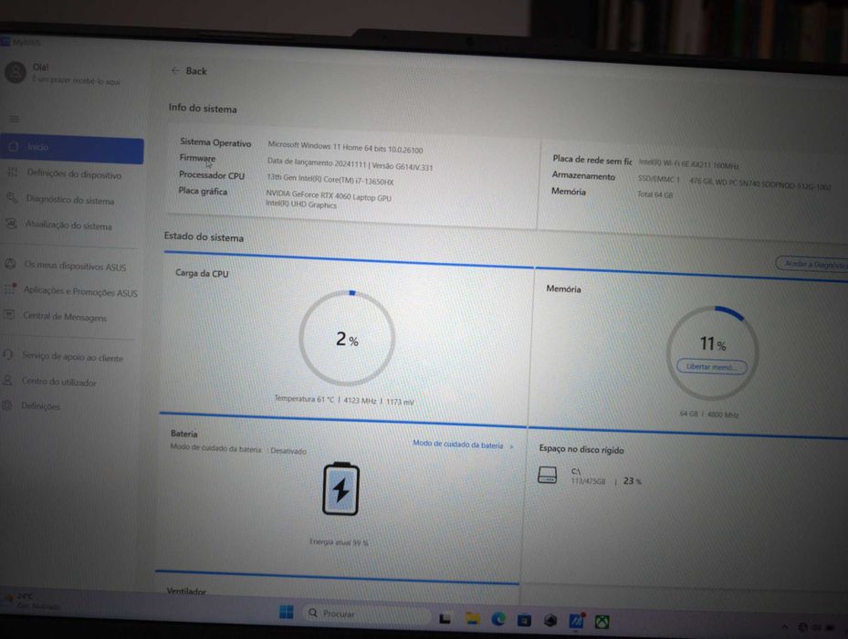Open Armoury Crate from the taskbar
The width and height of the screenshot is (848, 639).
click(550, 621)
